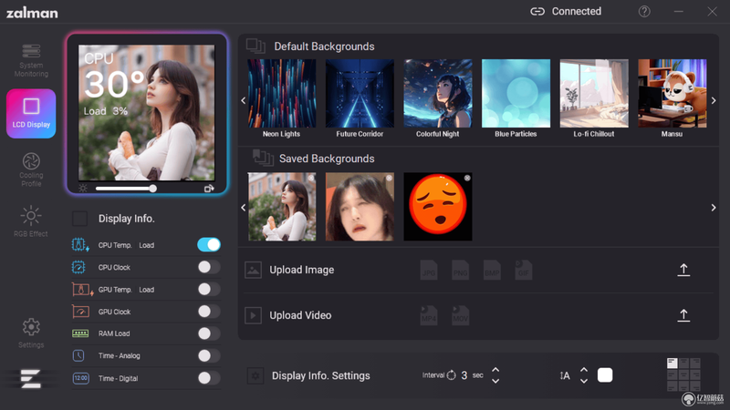This screenshot has width=730, height=410.
Task: Open the RGB Effect section
Action: coord(31,221)
